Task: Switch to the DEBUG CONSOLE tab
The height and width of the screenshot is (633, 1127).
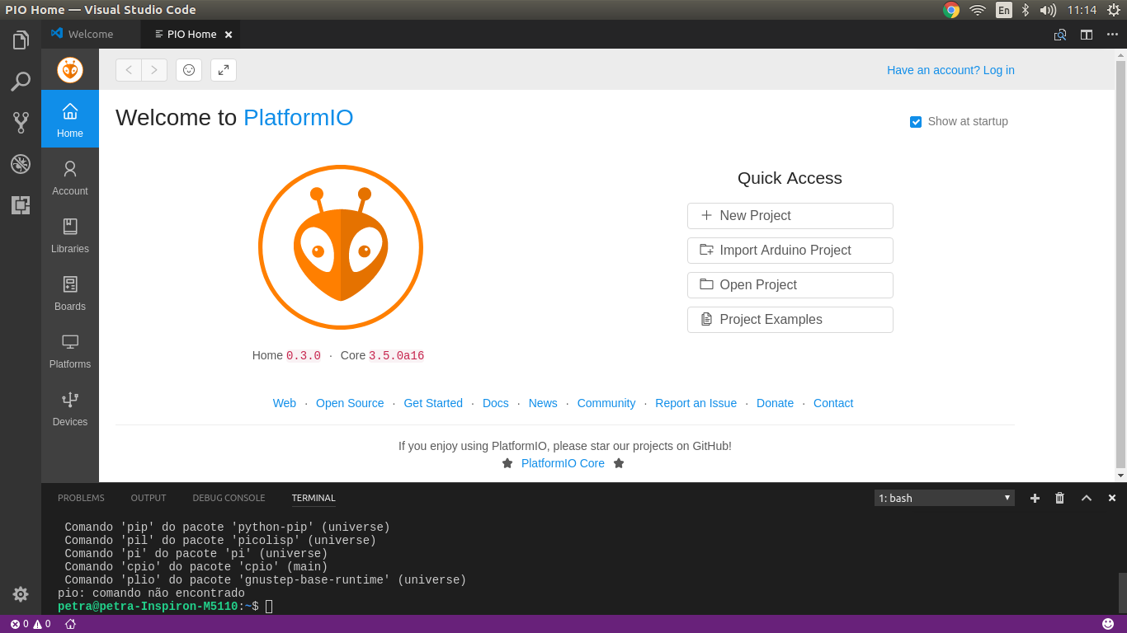Action: [229, 498]
